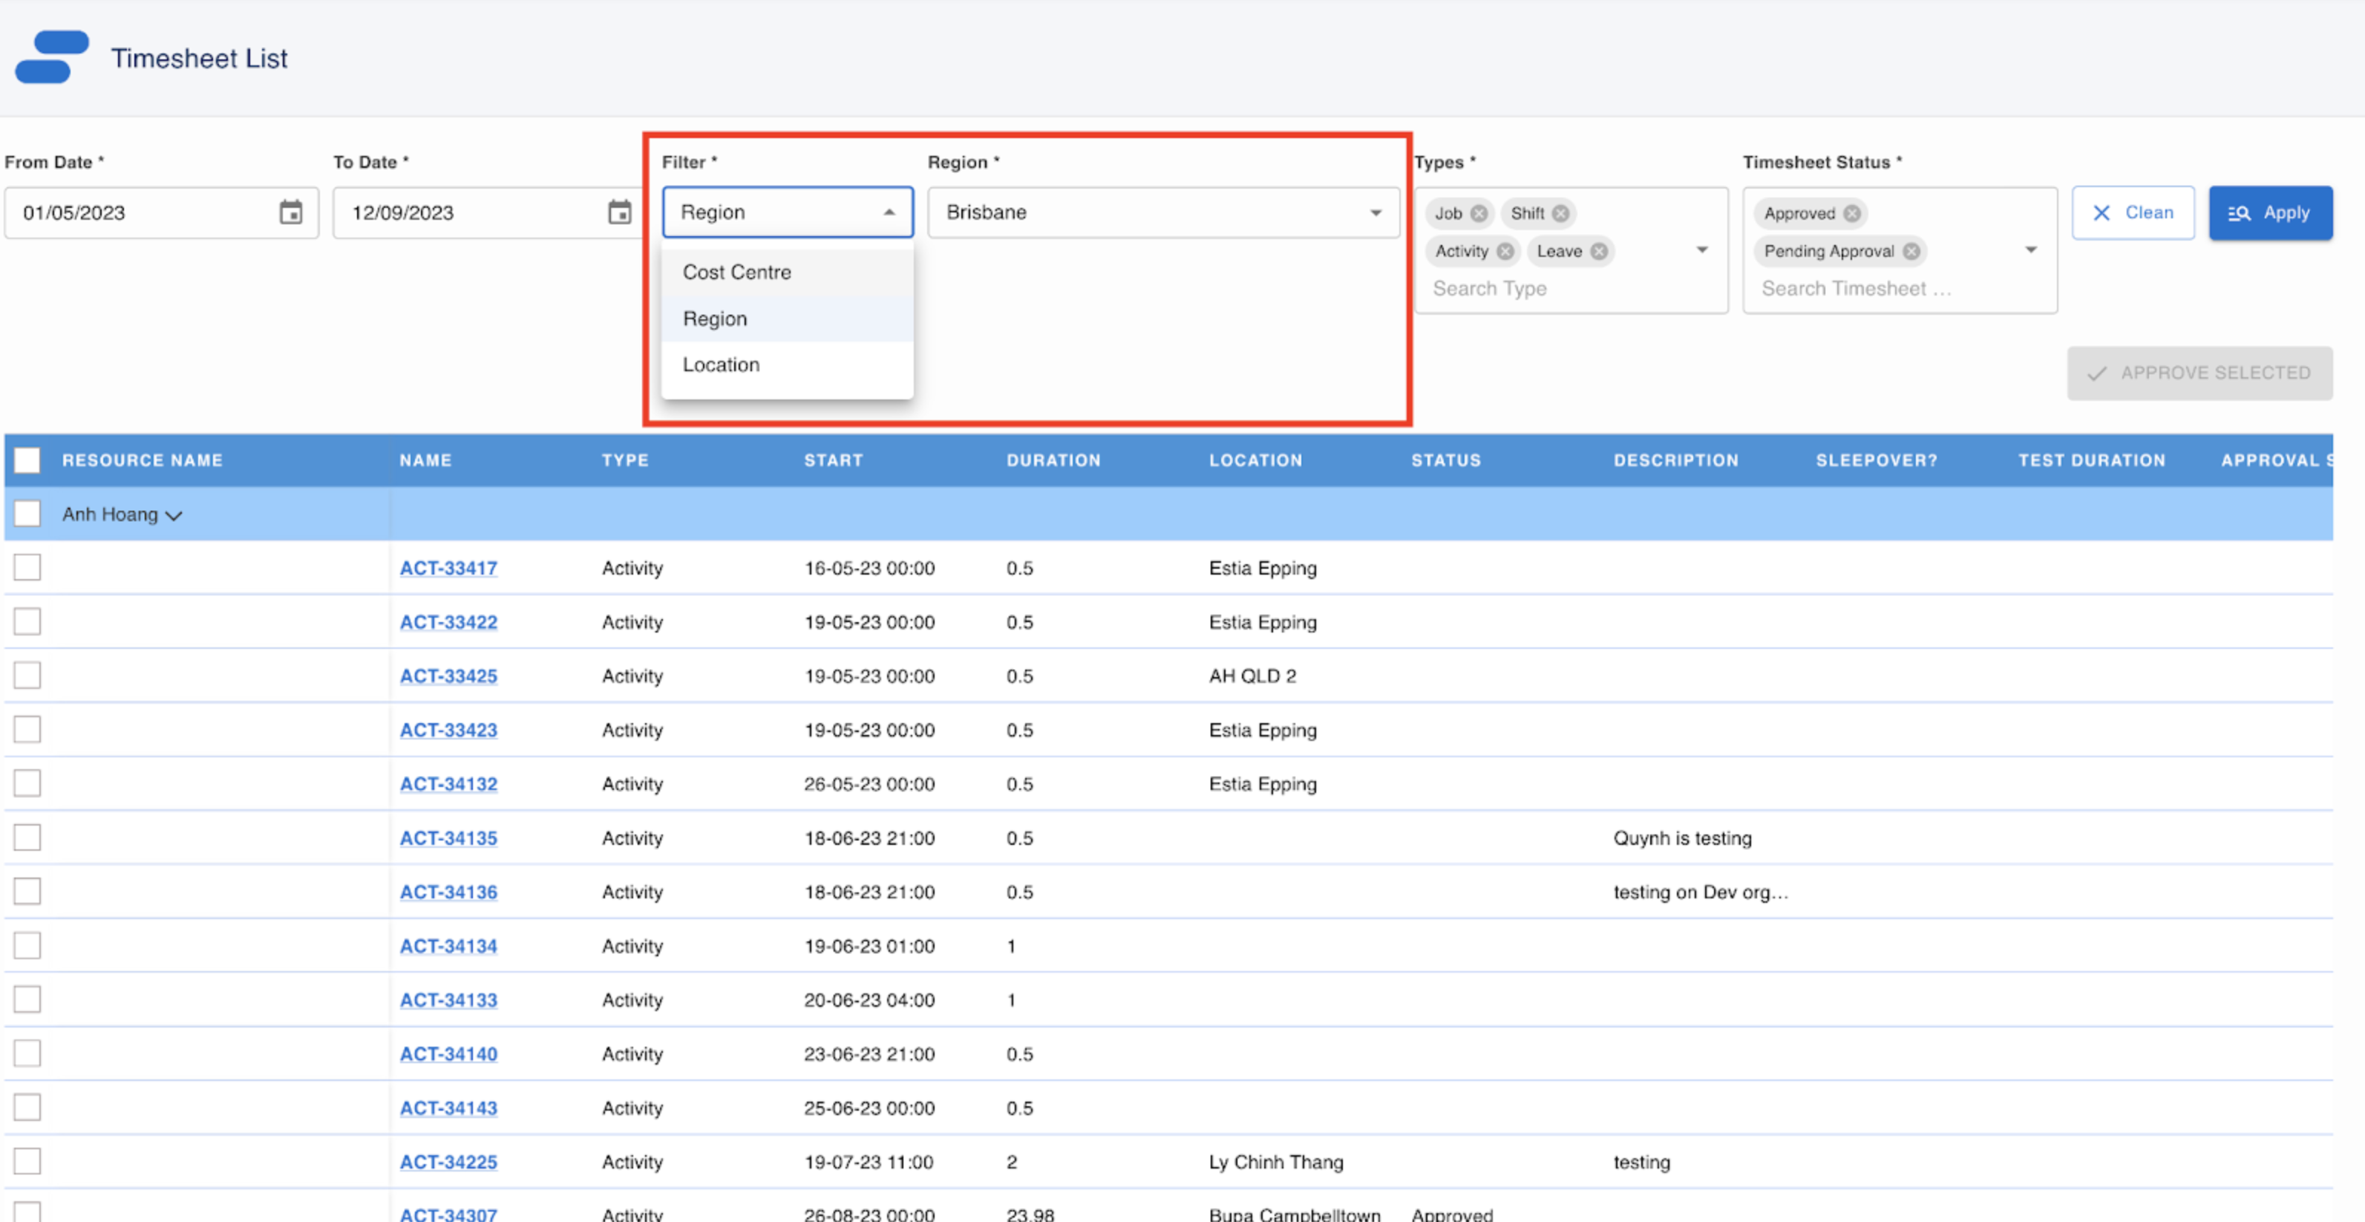Select the checkbox for row ACT-33417

click(x=27, y=567)
